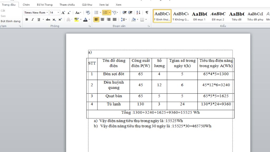Expand bullets library arrow
Image resolution: width=270 pixels, height=152 pixels.
click(100, 12)
